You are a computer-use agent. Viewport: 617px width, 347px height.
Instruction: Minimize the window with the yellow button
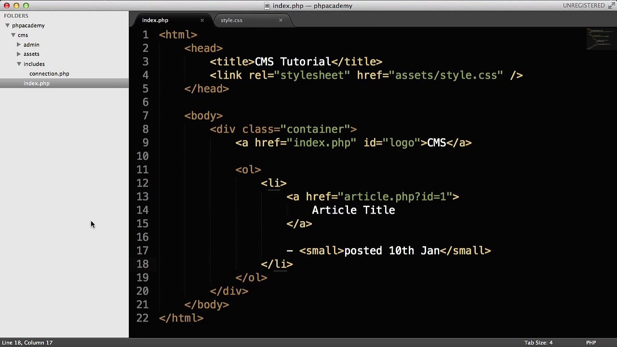click(16, 6)
